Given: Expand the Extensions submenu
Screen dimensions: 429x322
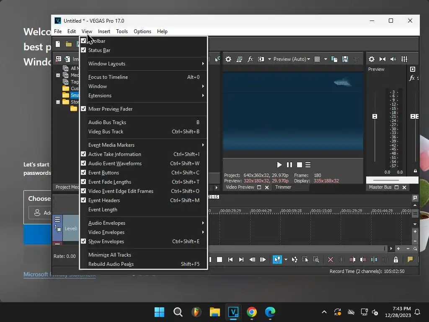Looking at the screenshot, I should tap(143, 96).
